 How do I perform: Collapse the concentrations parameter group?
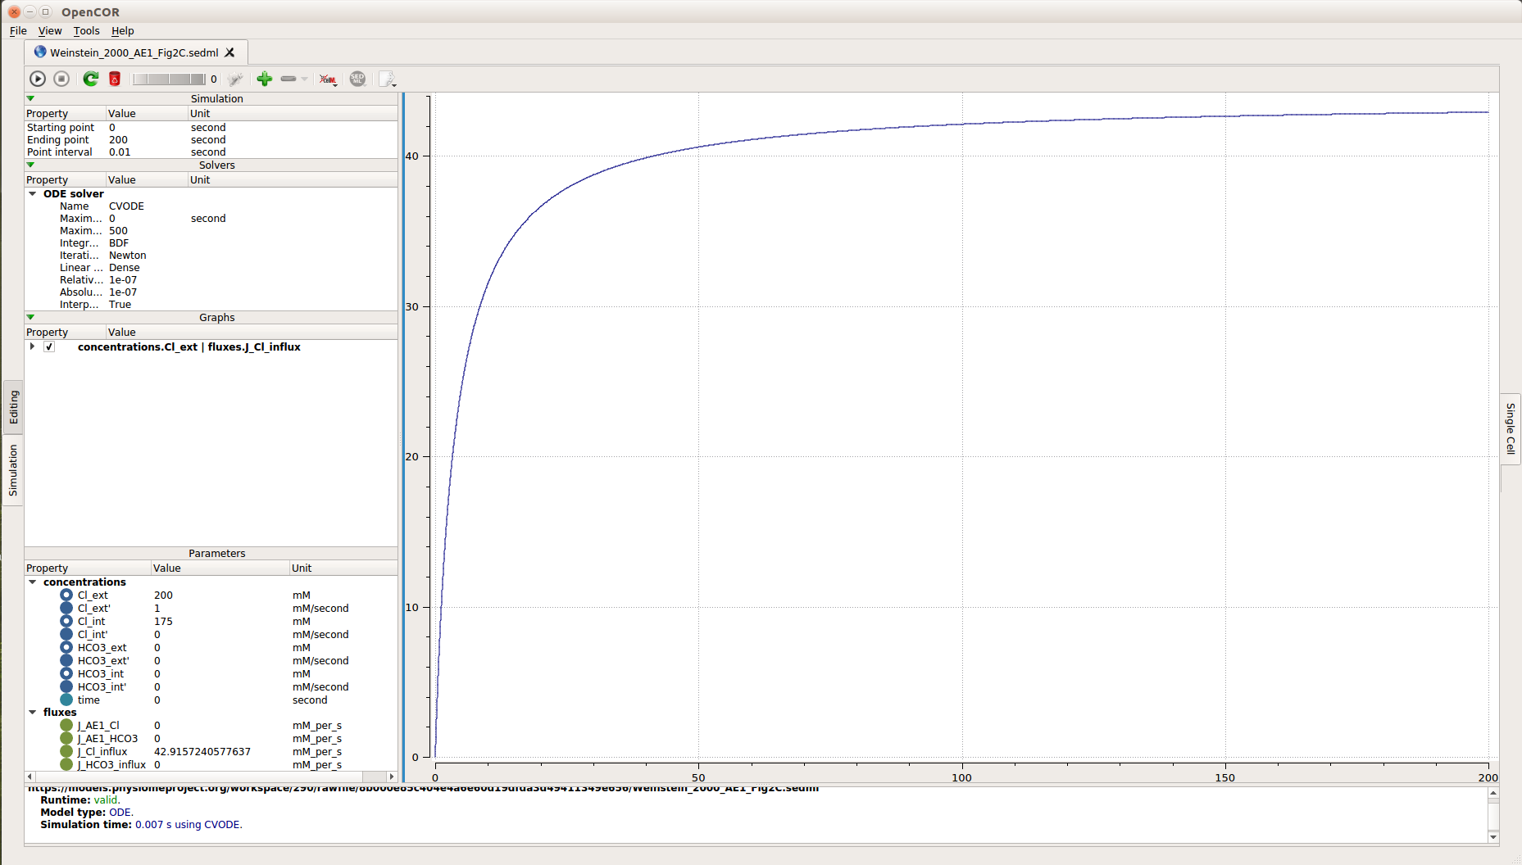[33, 582]
